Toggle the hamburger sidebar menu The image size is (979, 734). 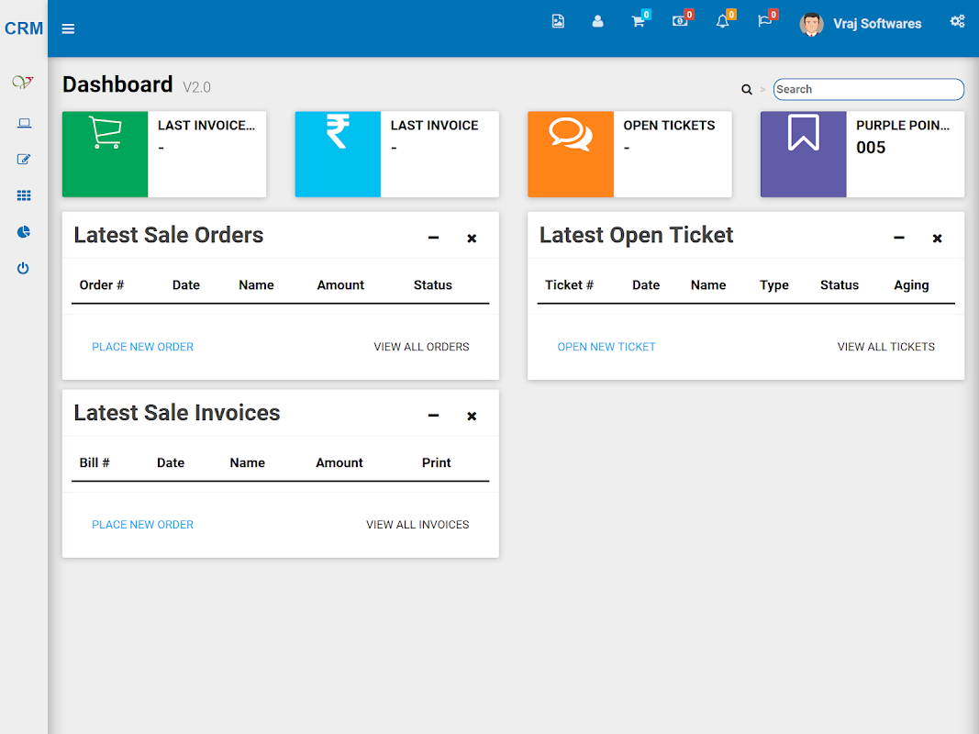[x=68, y=28]
